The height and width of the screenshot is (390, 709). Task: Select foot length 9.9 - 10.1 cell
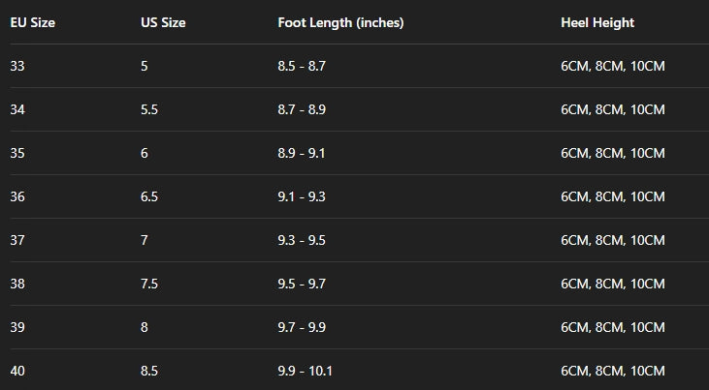(305, 371)
